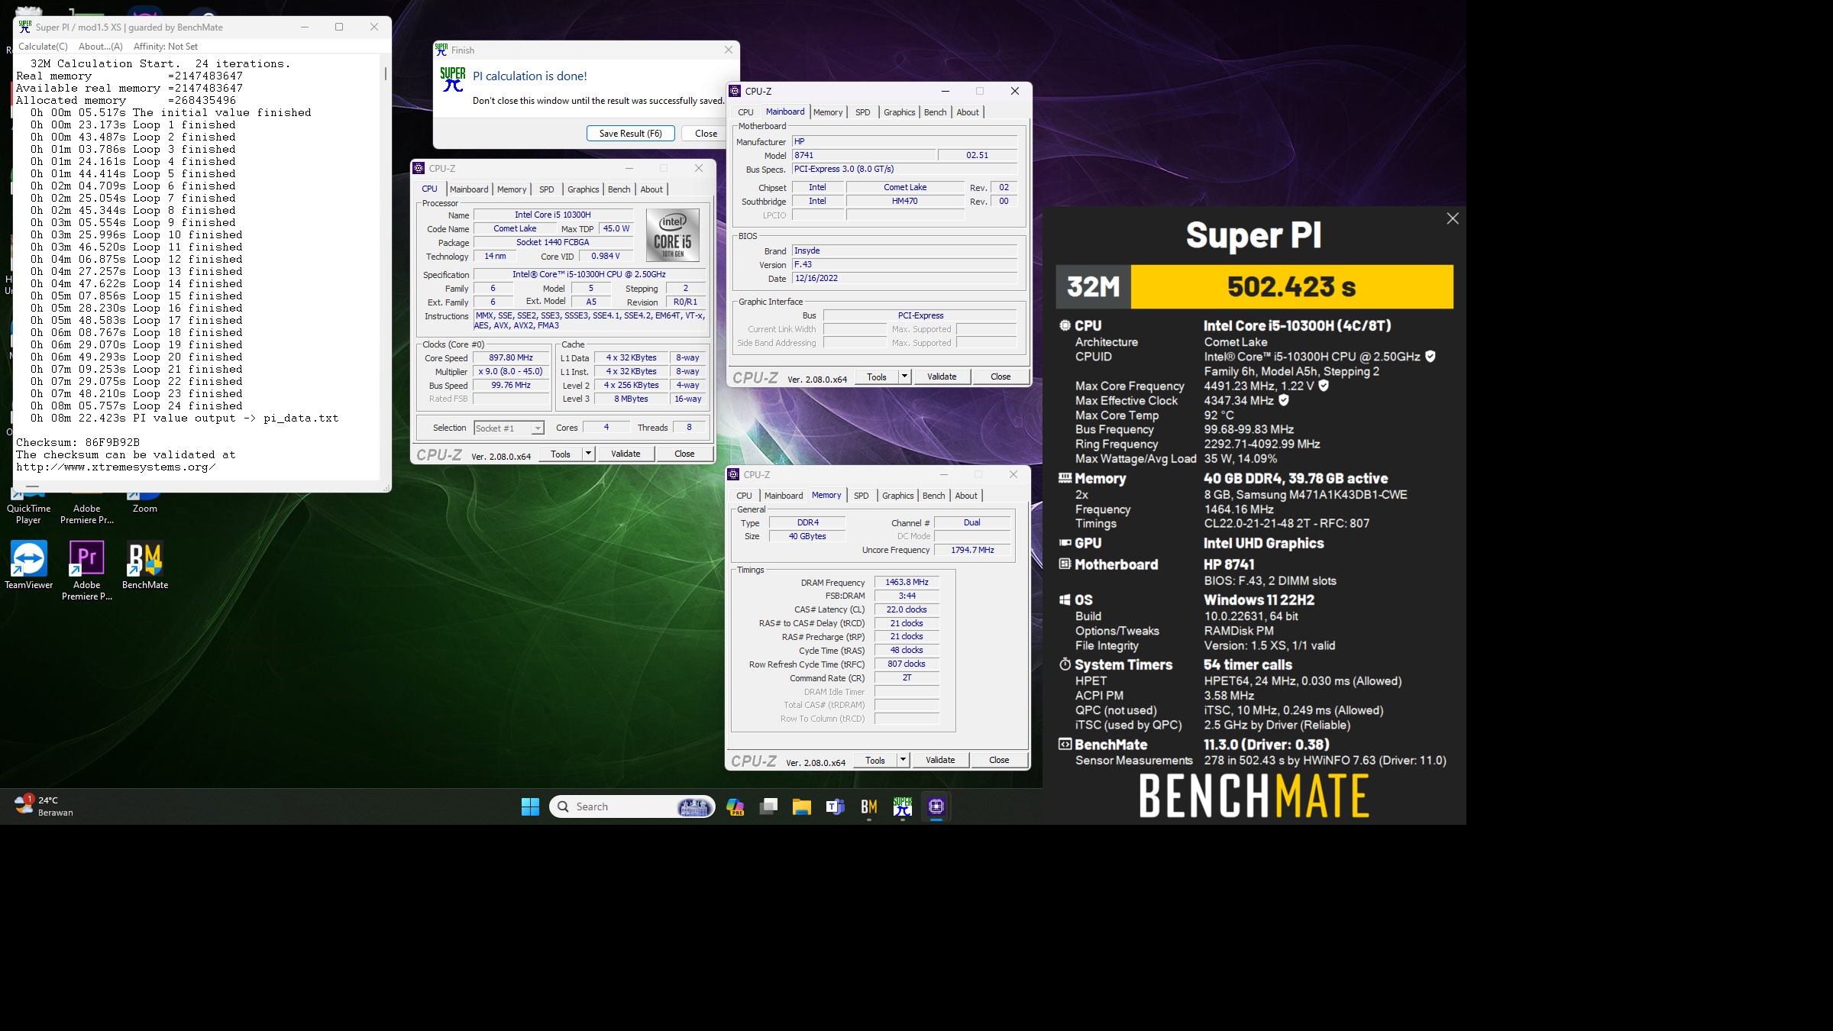
Task: Open the About...(A) menu in Super PI
Action: tap(100, 47)
